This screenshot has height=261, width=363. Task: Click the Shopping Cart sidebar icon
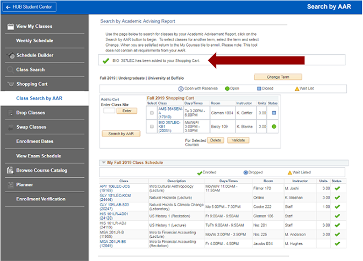click(x=10, y=84)
